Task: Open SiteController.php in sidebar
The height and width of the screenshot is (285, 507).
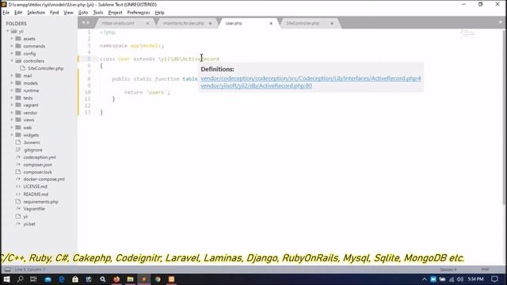Action: (45, 68)
